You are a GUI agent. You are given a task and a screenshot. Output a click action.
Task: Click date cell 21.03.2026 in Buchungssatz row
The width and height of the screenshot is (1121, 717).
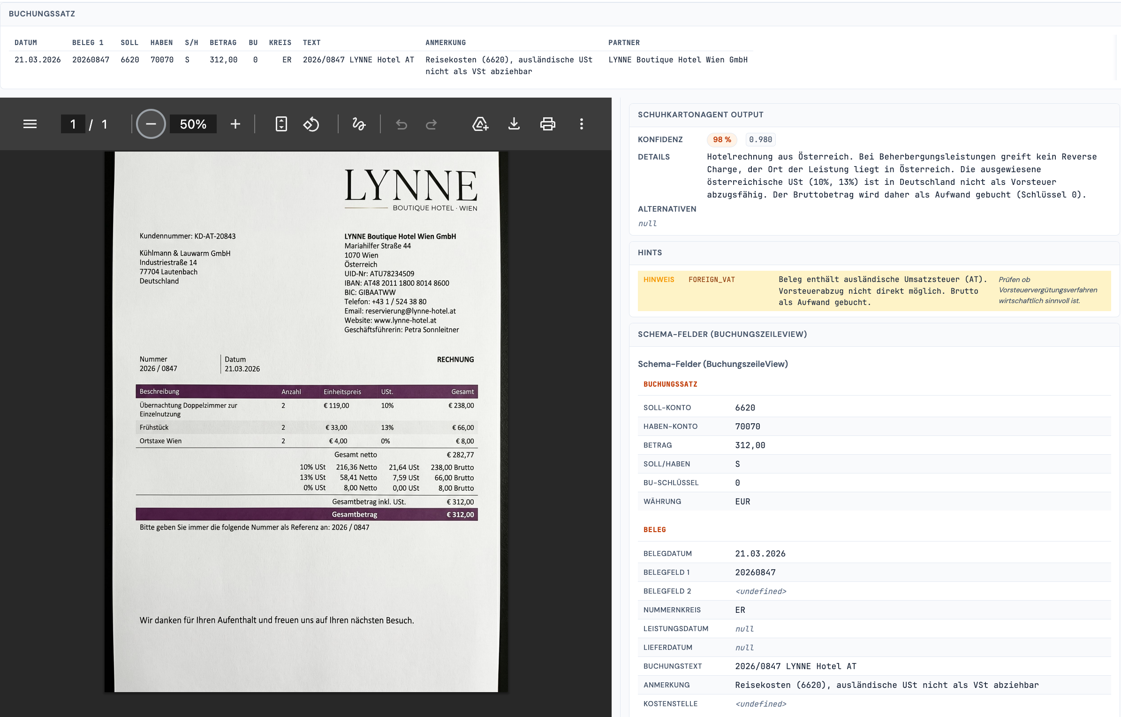coord(38,60)
